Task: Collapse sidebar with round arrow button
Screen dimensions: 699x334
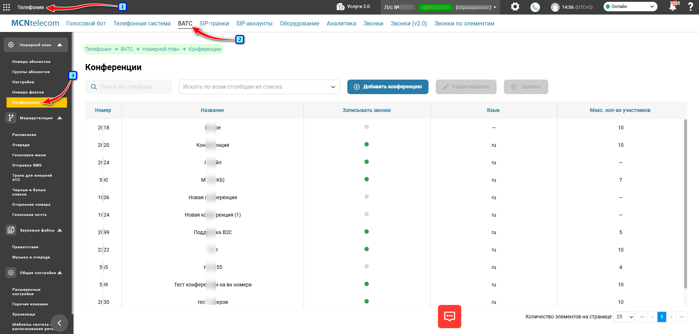Action: pyautogui.click(x=59, y=323)
